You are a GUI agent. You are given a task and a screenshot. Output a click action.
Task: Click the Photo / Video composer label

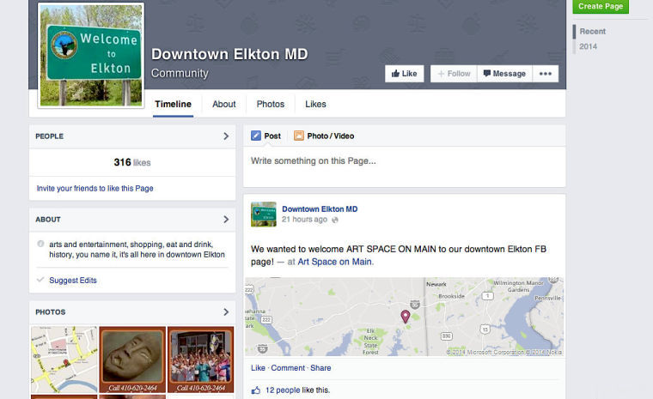pos(331,136)
